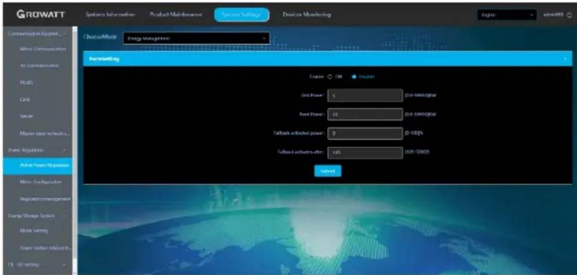Viewport: 577px width, 275px height.
Task: Click the Feed Power input field
Action: (364, 114)
